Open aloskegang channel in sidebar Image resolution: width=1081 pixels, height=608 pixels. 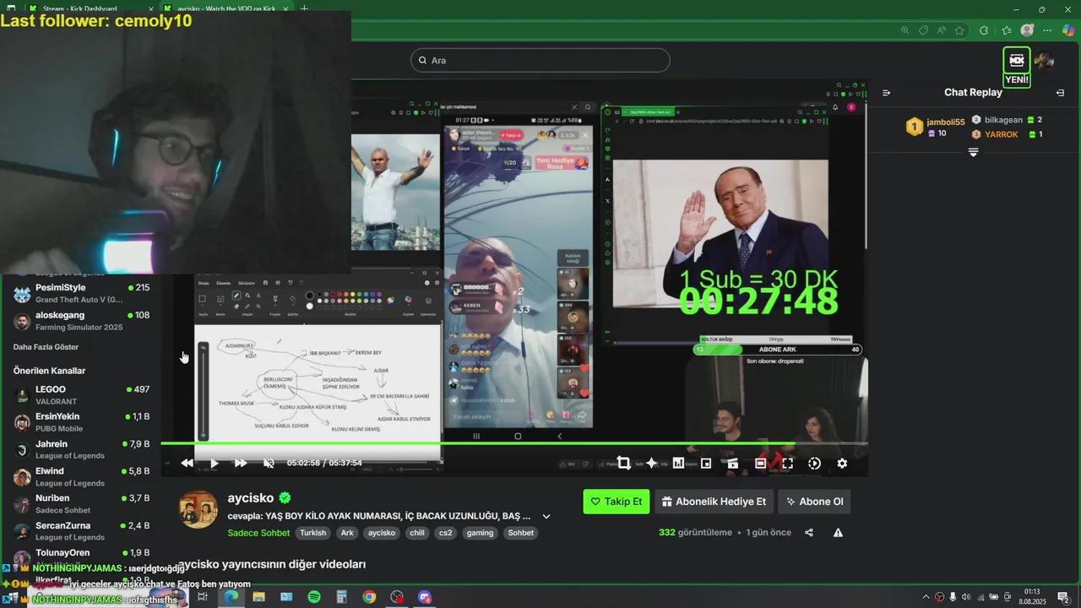[81, 320]
